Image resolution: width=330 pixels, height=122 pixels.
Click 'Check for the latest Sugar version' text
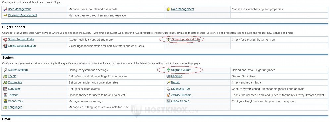pyautogui.click(x=253, y=40)
